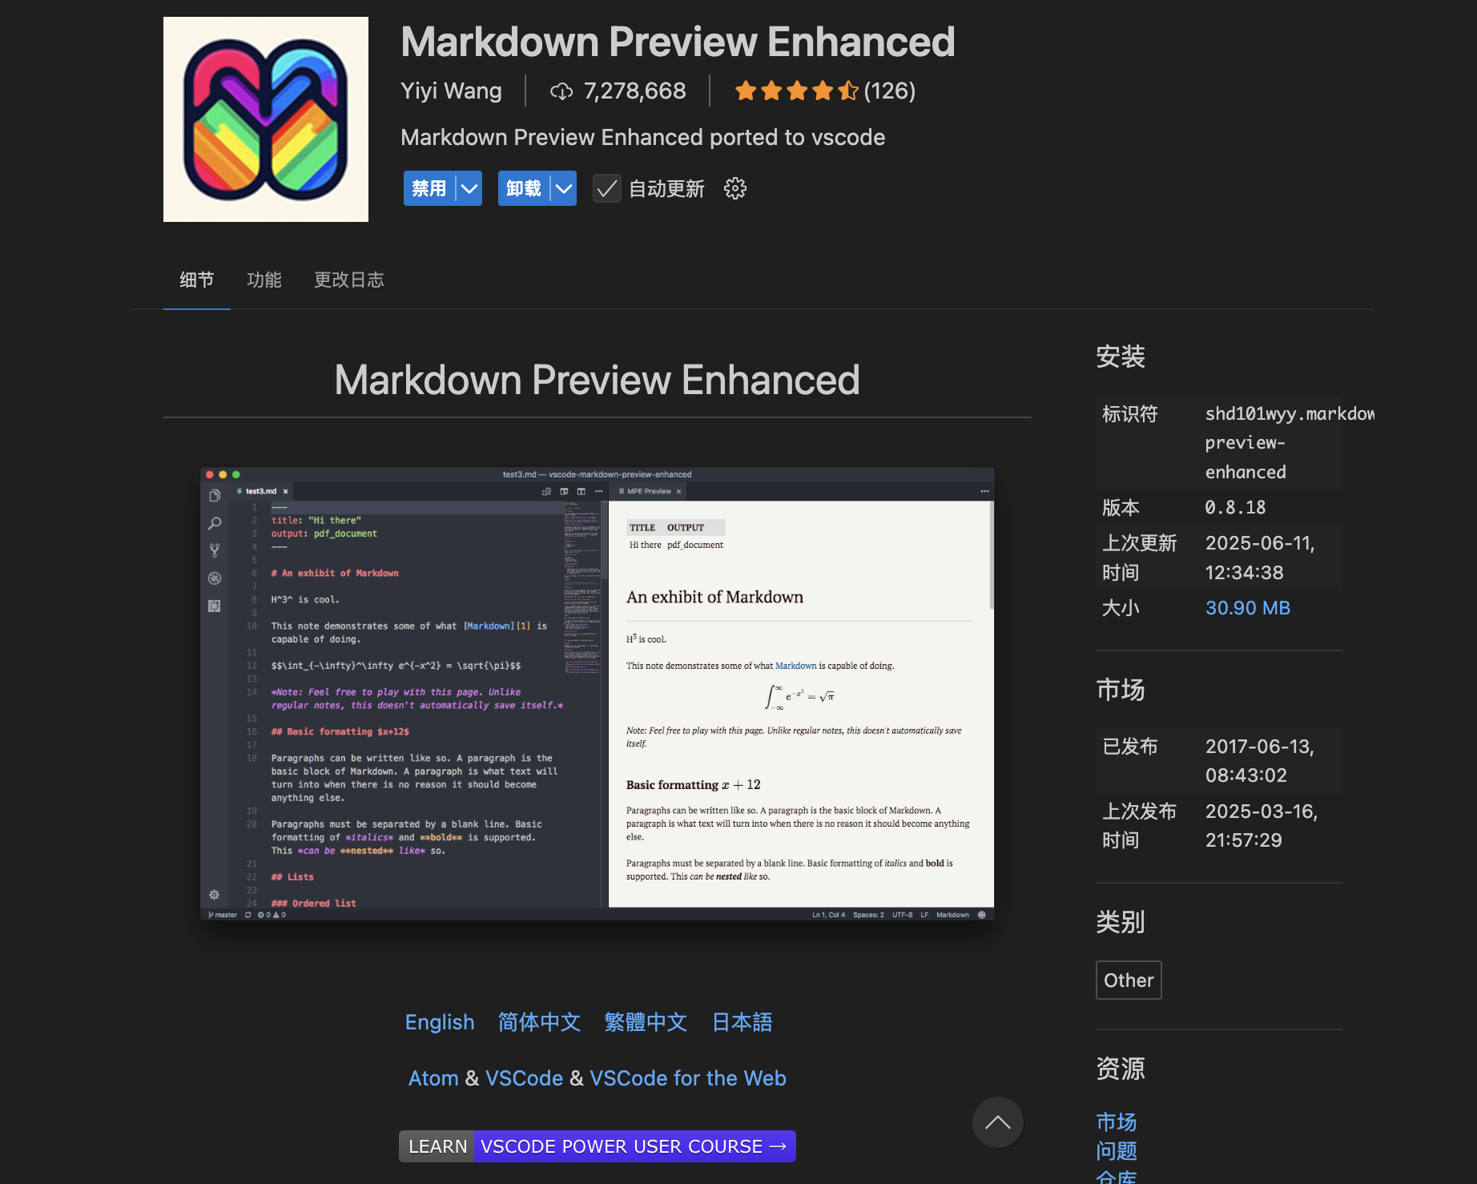Switch to the 功能 features tab
This screenshot has width=1477, height=1184.
(264, 280)
